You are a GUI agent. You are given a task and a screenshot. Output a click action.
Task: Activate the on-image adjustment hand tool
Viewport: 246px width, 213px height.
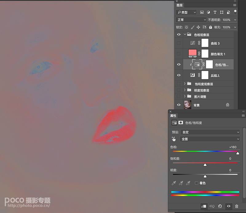tap(174, 139)
